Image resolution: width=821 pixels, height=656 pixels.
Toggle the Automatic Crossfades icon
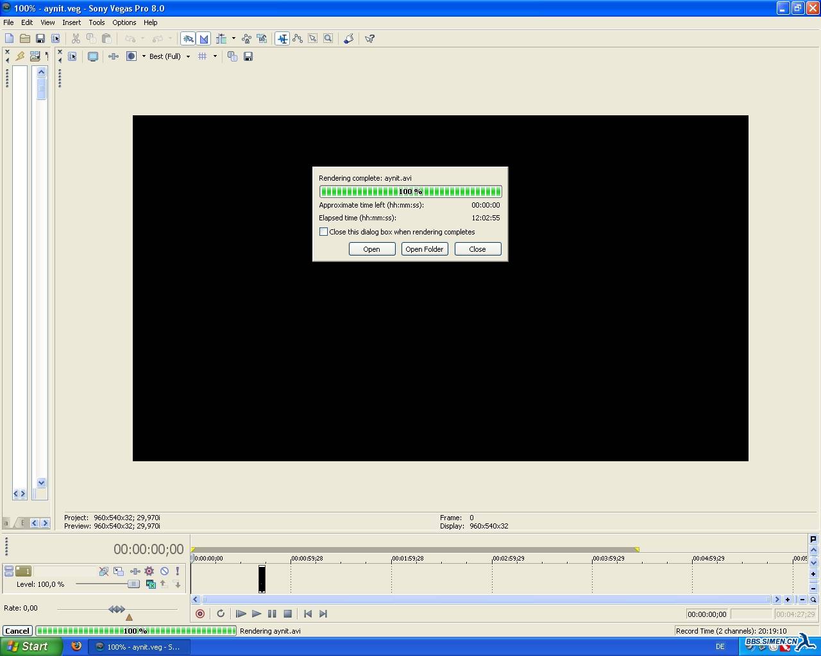(x=203, y=38)
